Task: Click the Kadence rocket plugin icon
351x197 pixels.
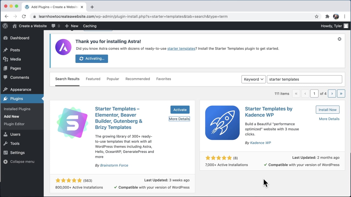Action: [x=222, y=123]
